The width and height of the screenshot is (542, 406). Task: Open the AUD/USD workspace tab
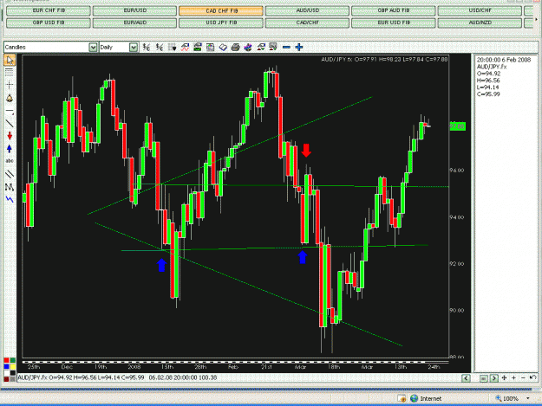click(307, 10)
